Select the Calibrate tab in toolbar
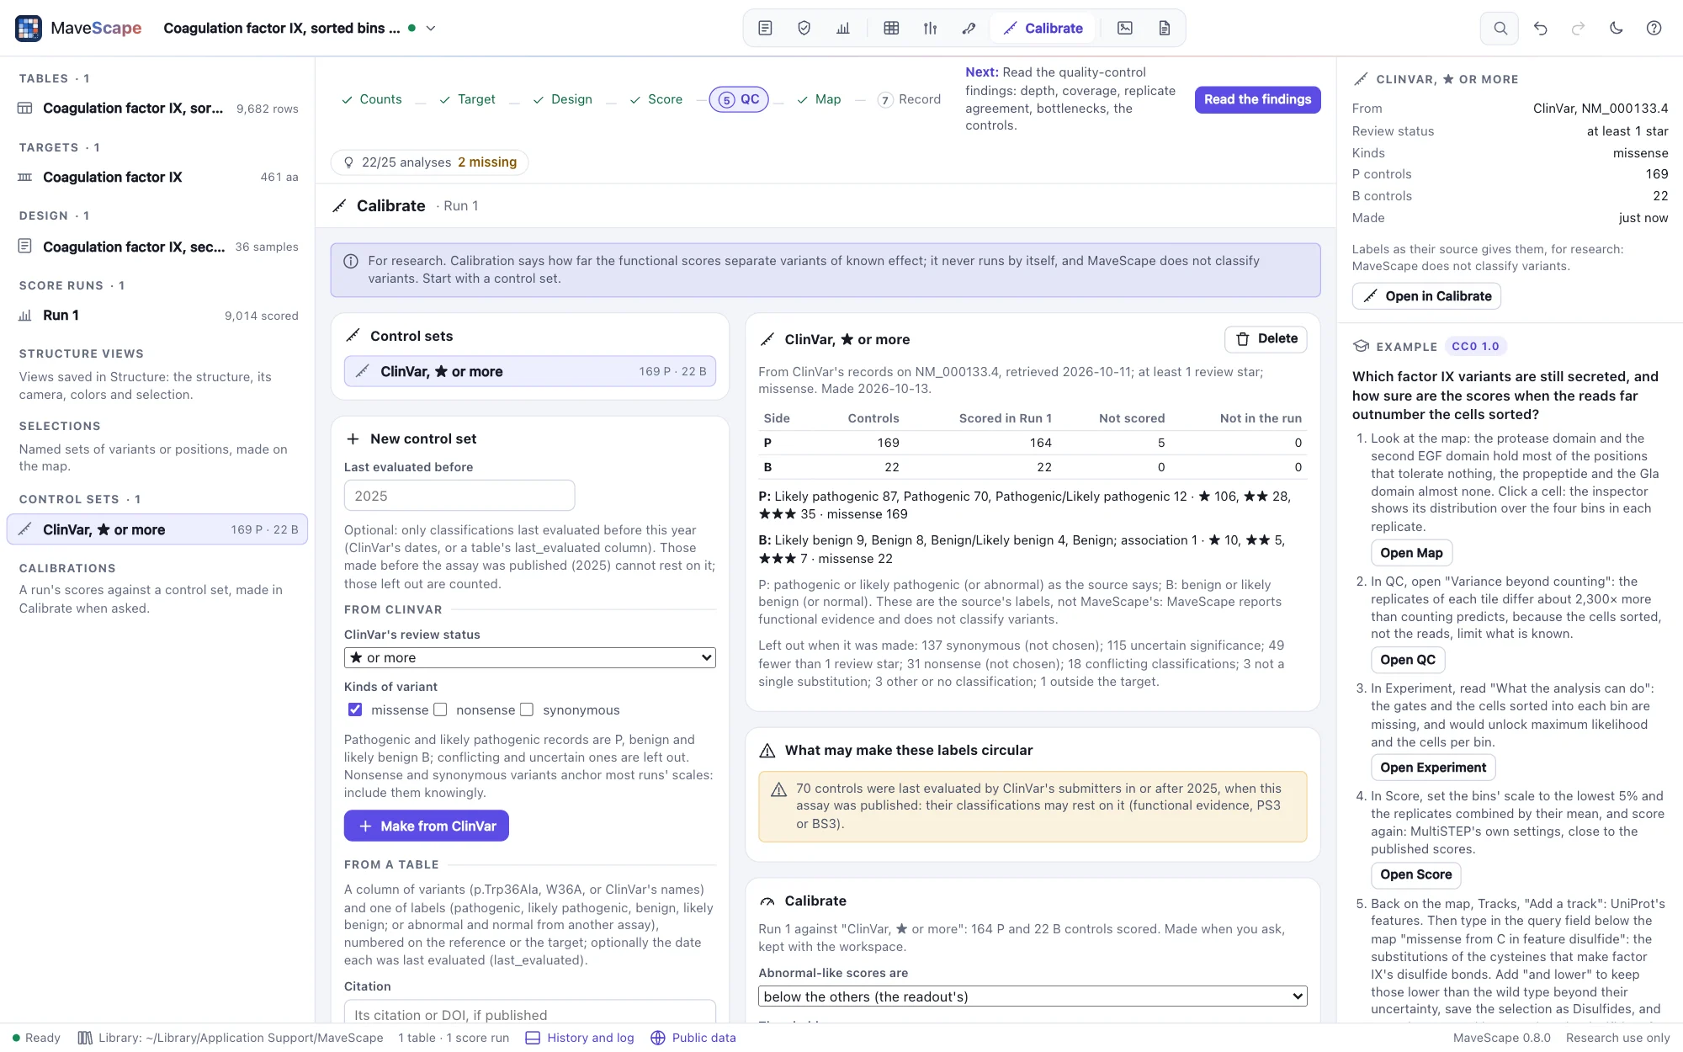 pos(1043,28)
